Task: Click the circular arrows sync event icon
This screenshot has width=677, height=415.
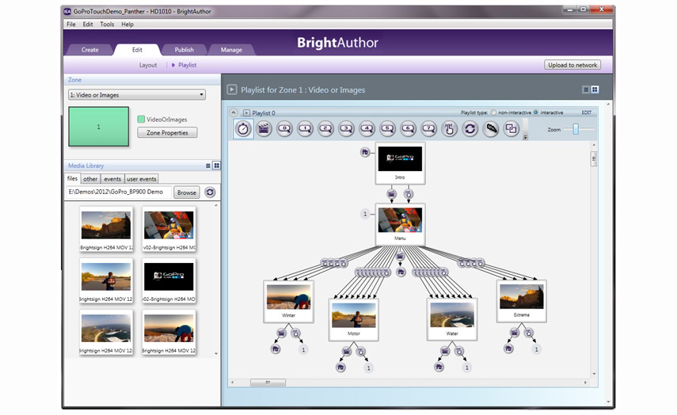Action: click(x=470, y=128)
